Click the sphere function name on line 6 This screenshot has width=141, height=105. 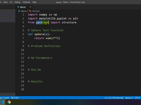(x=39, y=34)
